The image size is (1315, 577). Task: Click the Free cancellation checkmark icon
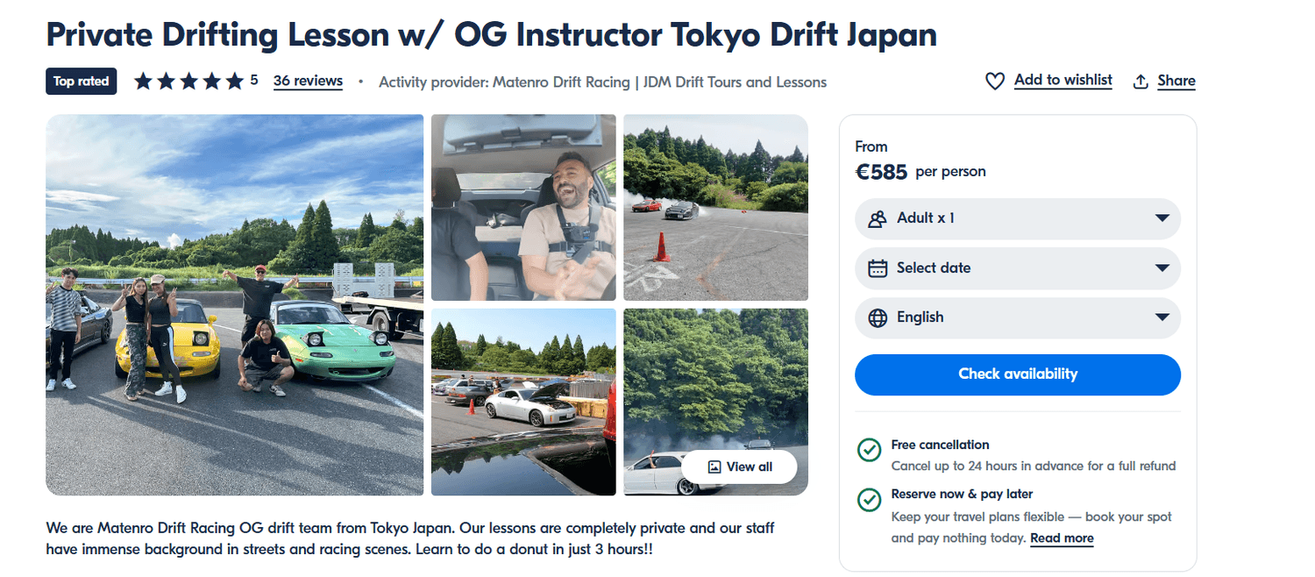pos(869,450)
